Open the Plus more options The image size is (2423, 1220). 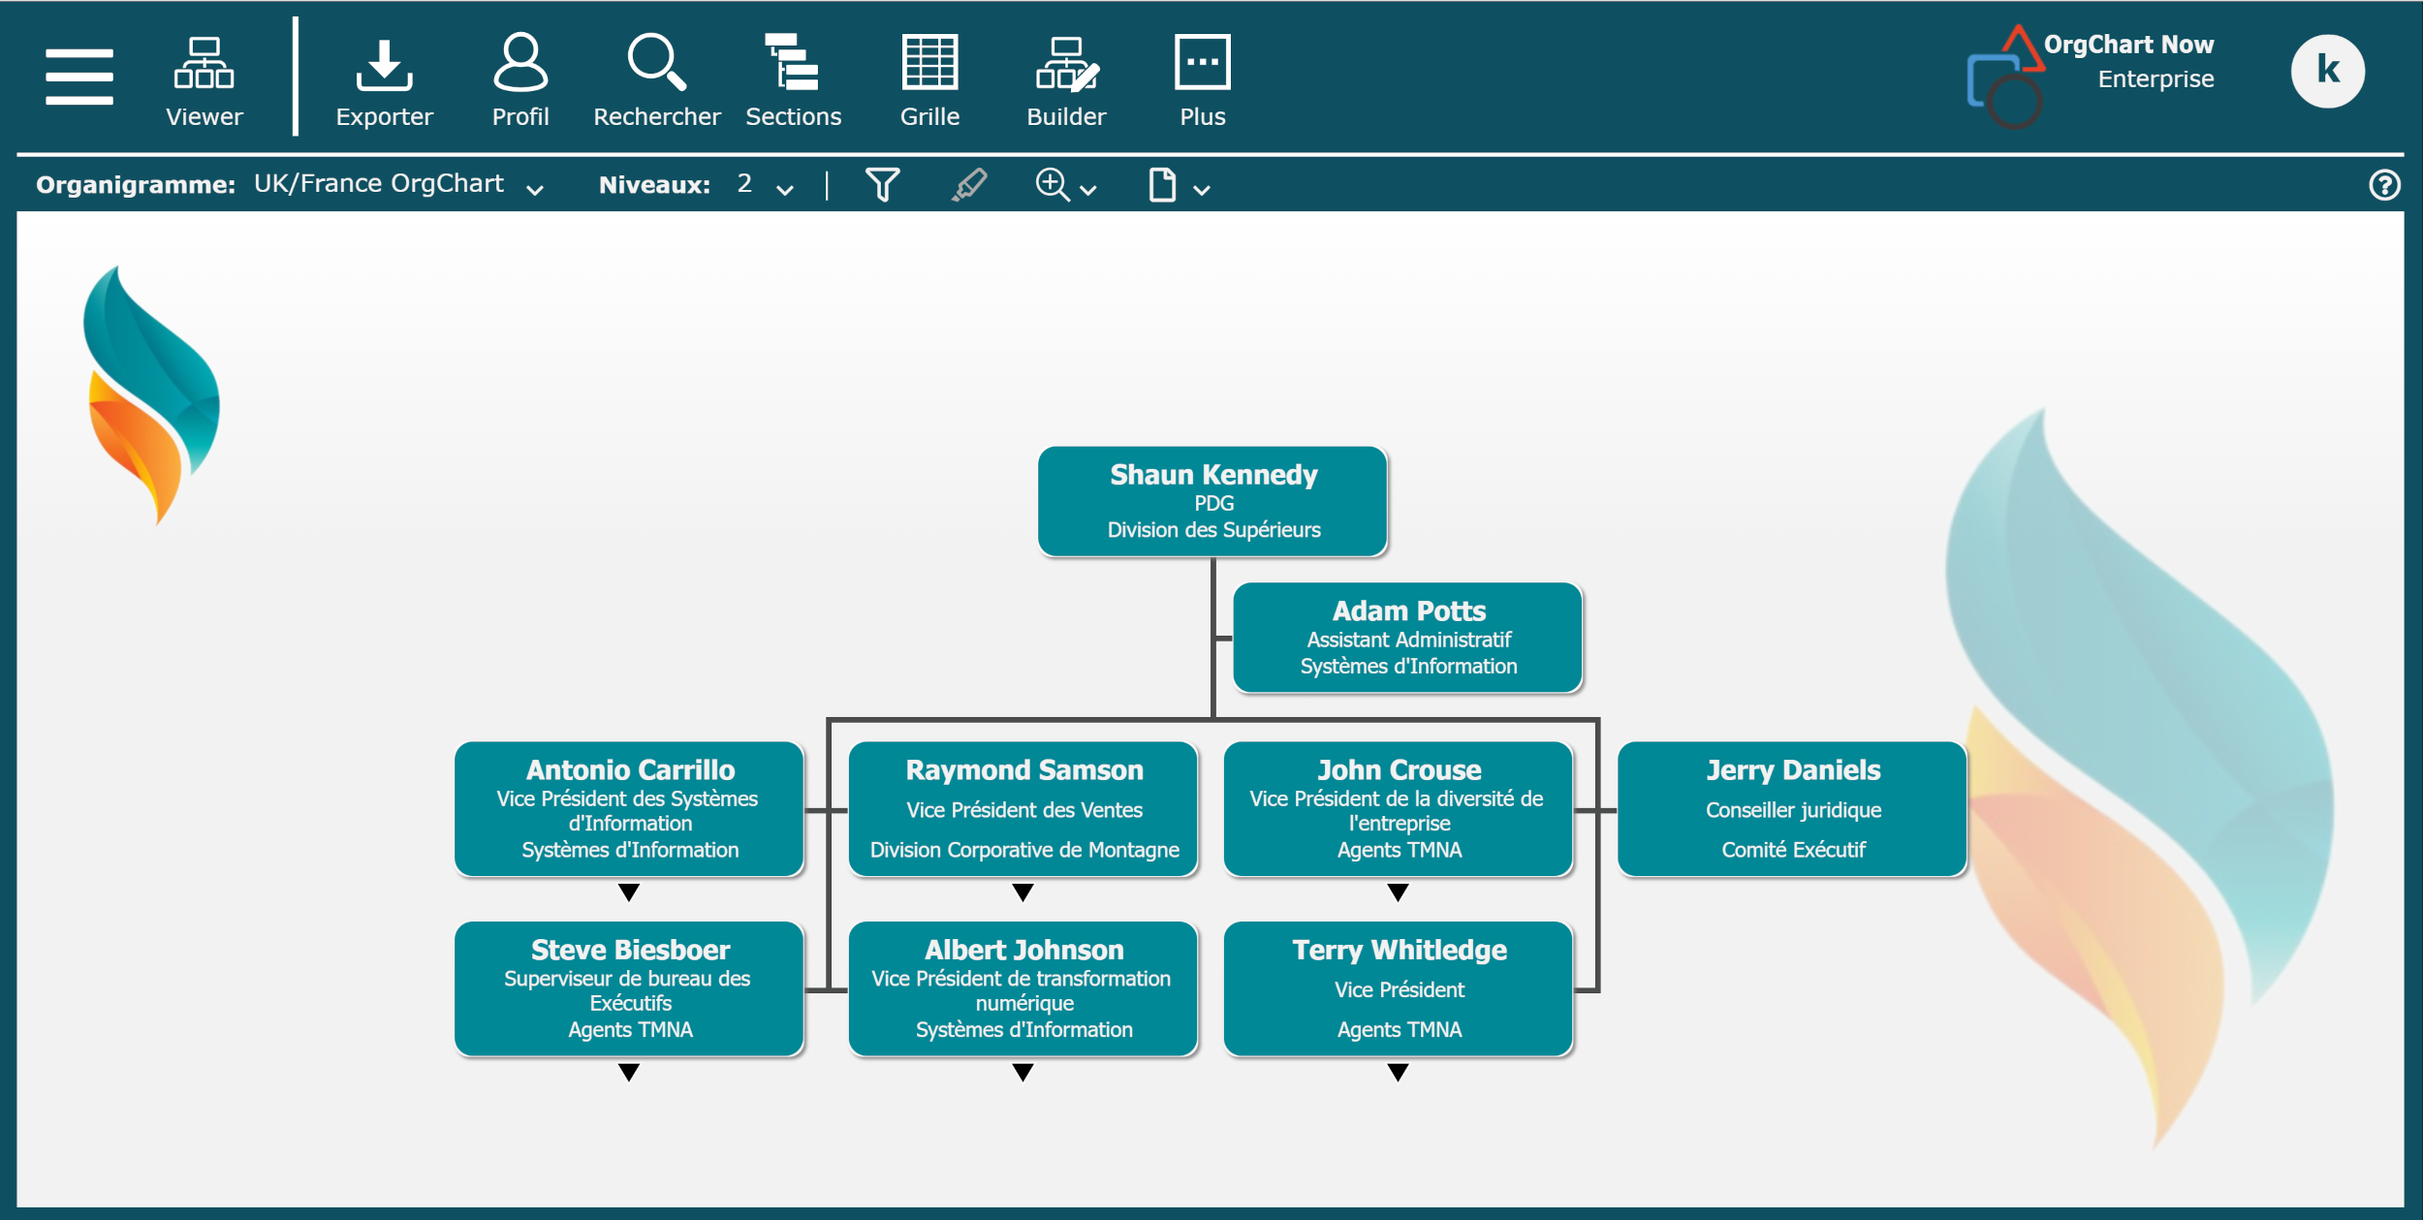coord(1202,81)
